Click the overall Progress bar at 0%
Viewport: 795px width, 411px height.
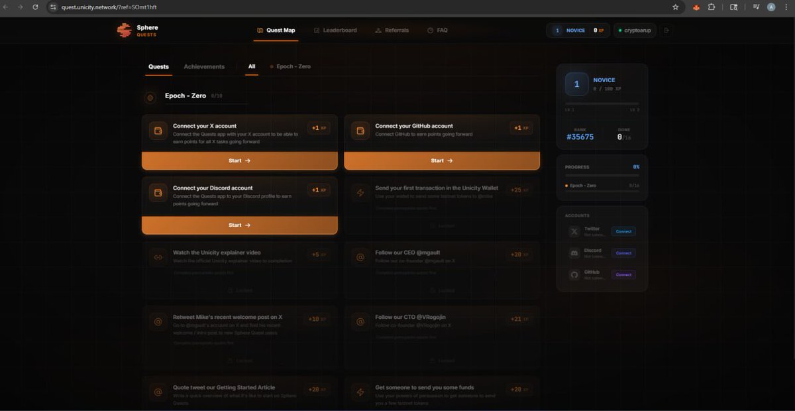(x=602, y=176)
